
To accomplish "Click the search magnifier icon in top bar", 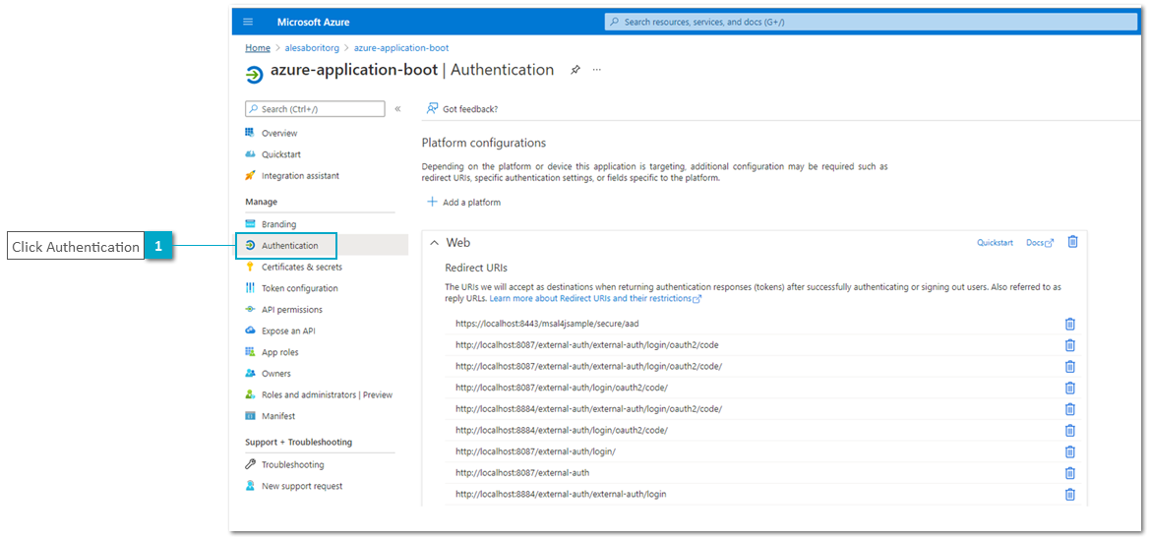I will point(615,22).
